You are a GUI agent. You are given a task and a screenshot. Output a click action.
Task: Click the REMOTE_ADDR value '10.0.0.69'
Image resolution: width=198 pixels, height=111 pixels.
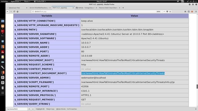87,56
